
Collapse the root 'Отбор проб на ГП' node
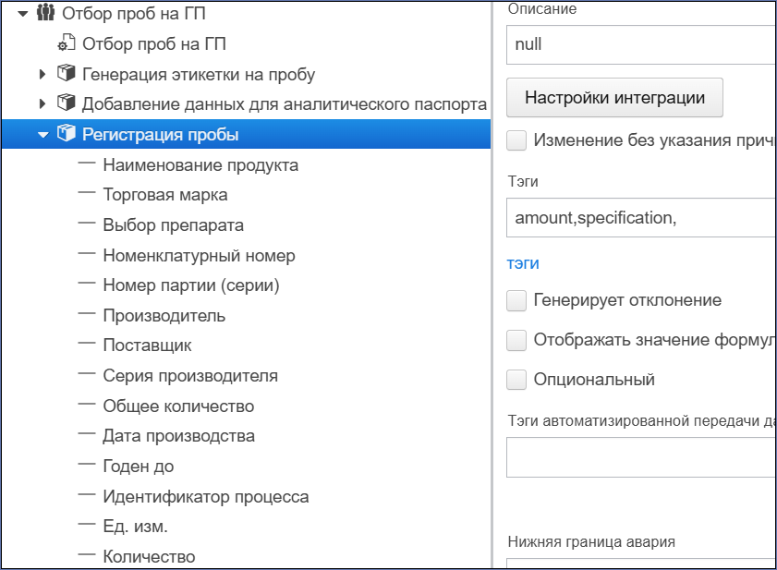pyautogui.click(x=23, y=14)
